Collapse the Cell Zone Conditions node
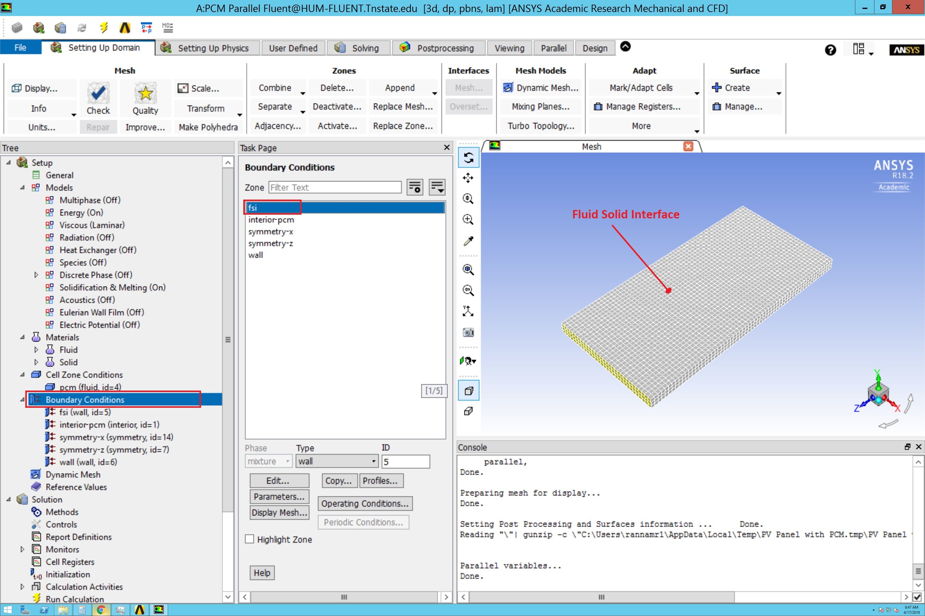The height and width of the screenshot is (616, 925). 23,375
